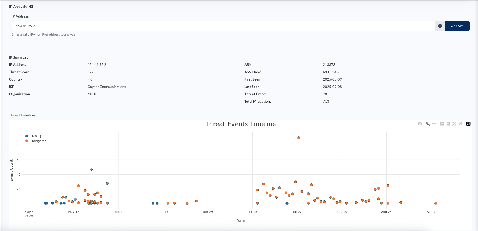Image resolution: width=478 pixels, height=231 pixels.
Task: Click the Event Count axis title
Action: [x=12, y=170]
